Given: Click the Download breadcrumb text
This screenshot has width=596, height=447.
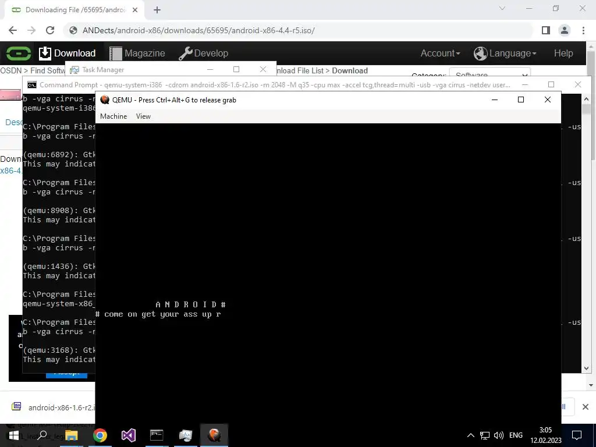Looking at the screenshot, I should pos(350,70).
